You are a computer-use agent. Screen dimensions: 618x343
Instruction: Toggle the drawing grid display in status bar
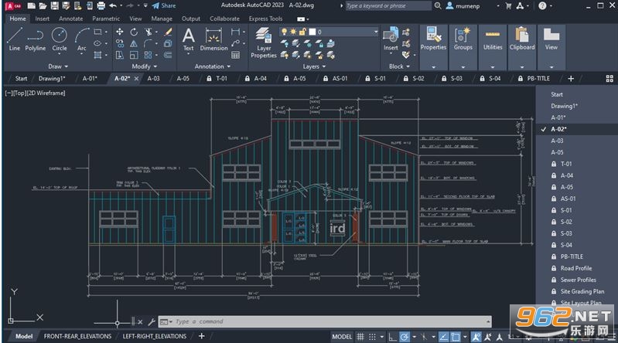(360, 337)
